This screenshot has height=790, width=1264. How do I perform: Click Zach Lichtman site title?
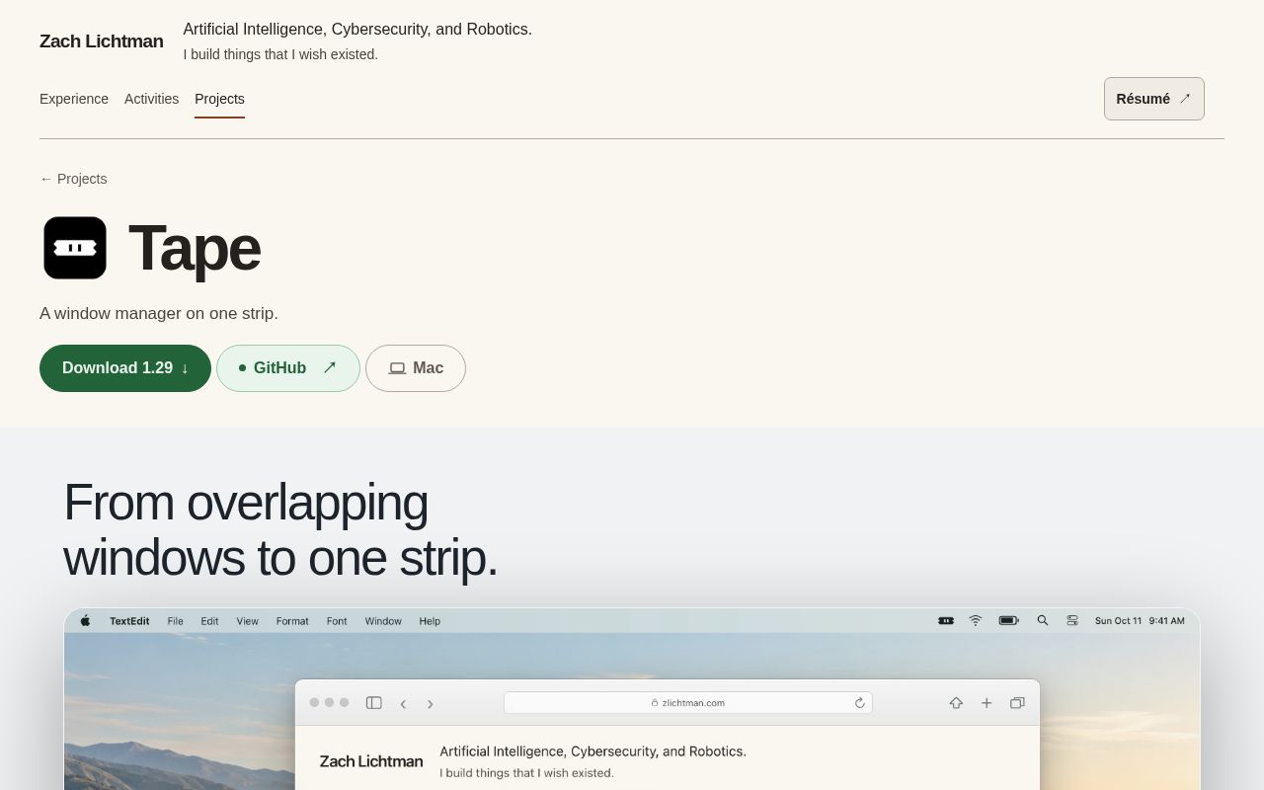click(101, 41)
